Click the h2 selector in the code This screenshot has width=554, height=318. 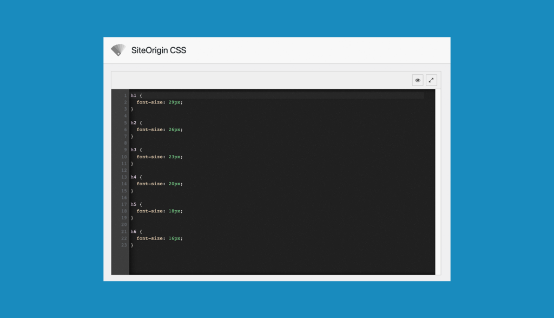coord(134,123)
